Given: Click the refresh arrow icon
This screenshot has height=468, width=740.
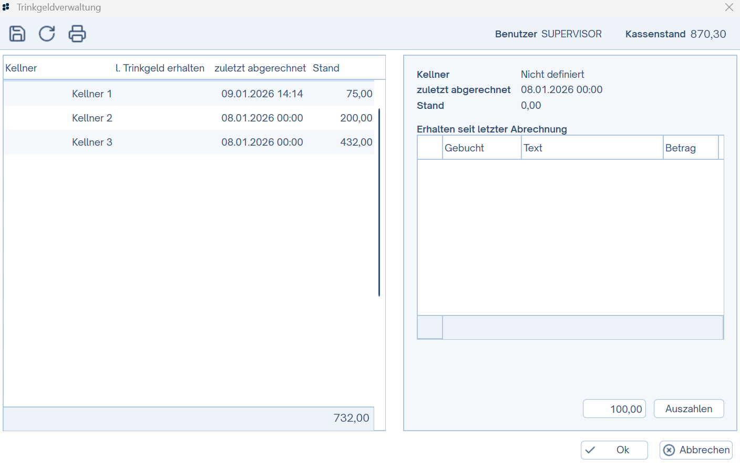Looking at the screenshot, I should pos(47,34).
